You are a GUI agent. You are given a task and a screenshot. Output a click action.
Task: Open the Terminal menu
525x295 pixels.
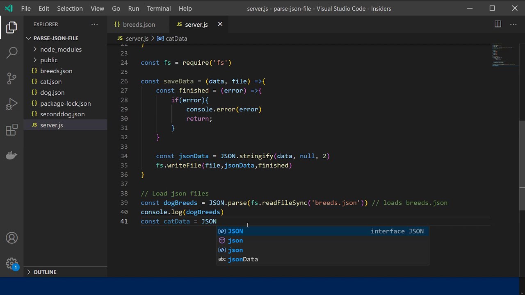tap(159, 8)
